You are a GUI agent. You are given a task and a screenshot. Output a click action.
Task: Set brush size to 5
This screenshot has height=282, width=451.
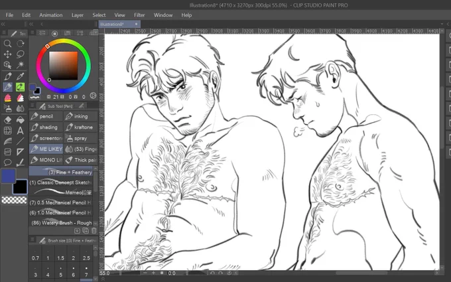(x=61, y=271)
